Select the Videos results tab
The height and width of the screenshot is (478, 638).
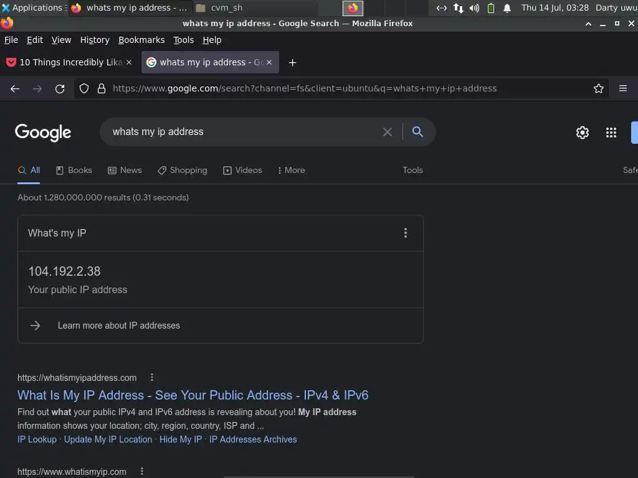[242, 171]
